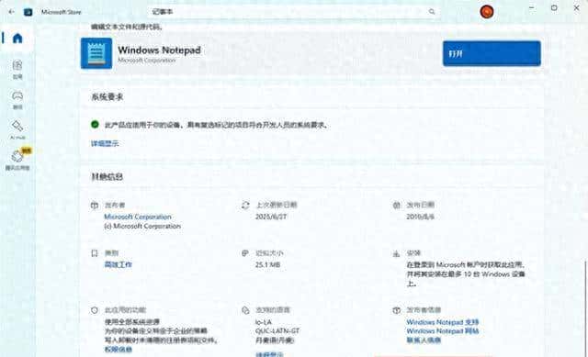Click the green compatibility checkmark icon
588x357 pixels.
click(x=95, y=125)
